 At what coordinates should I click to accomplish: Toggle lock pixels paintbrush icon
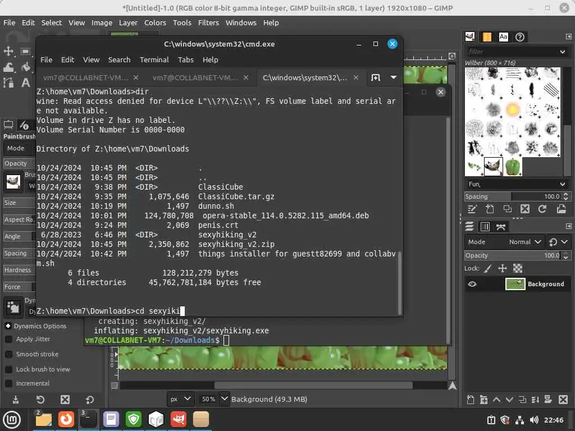tap(488, 269)
